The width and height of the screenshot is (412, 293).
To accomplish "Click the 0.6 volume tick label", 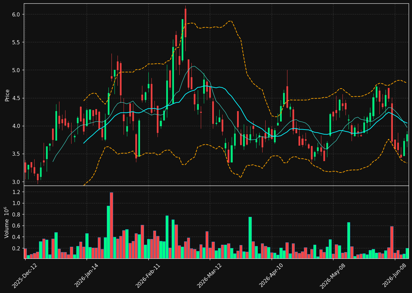I will (17, 226).
